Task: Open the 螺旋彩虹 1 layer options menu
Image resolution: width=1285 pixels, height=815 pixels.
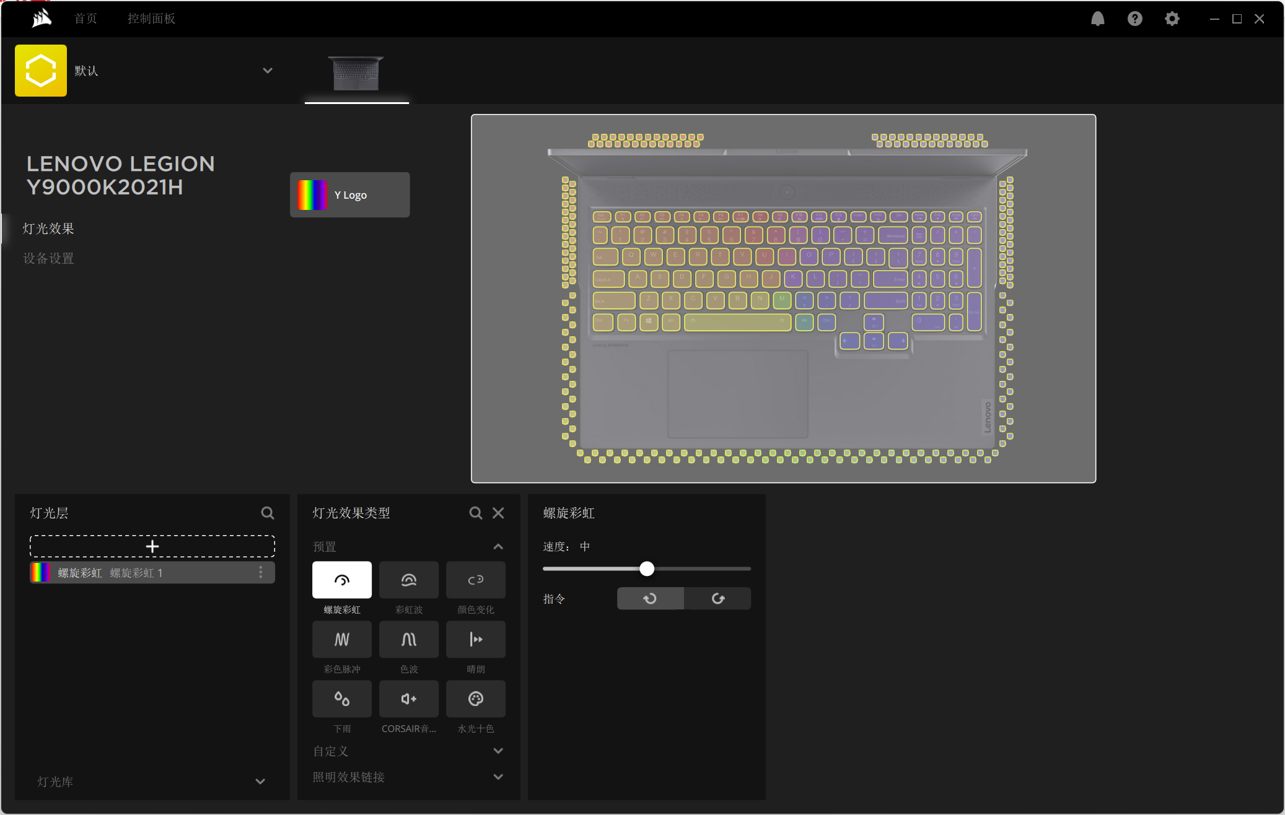Action: 261,573
